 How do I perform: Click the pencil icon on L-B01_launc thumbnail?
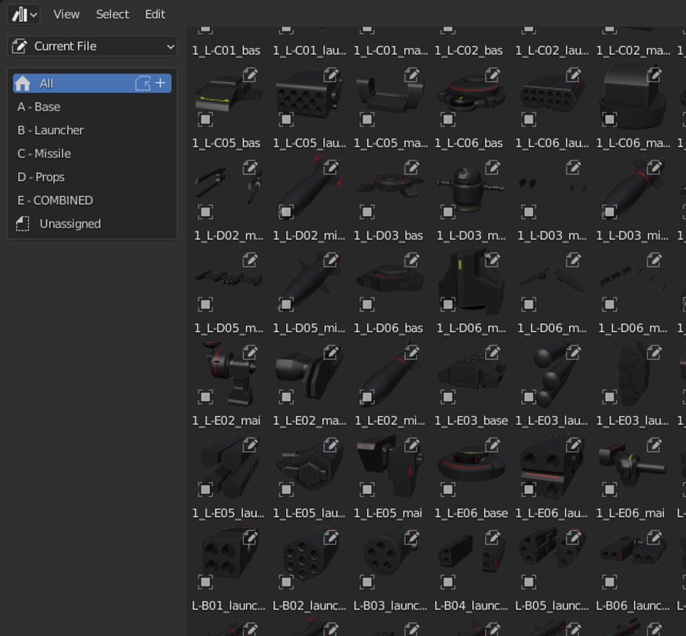tap(250, 537)
